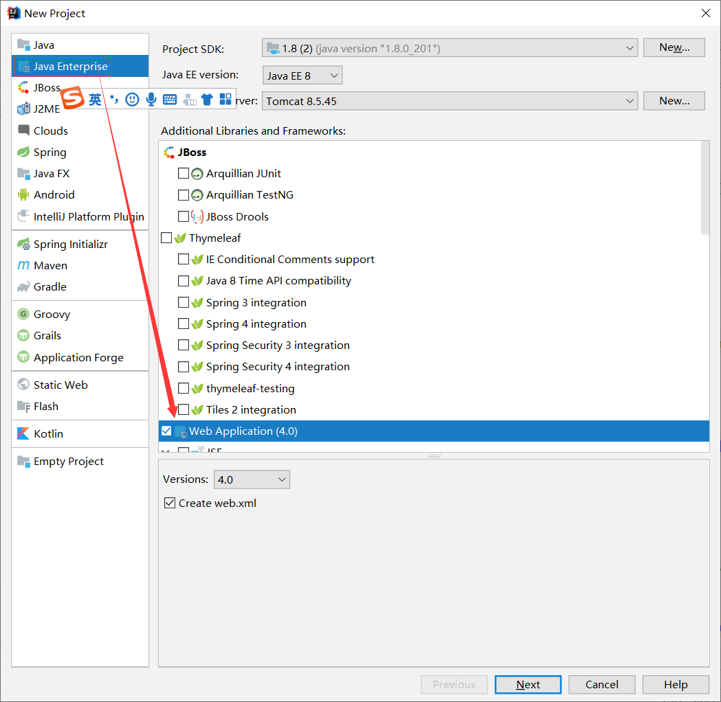Click the Sogou 'S' logo in IME toolbar
This screenshot has width=721, height=702.
(73, 98)
